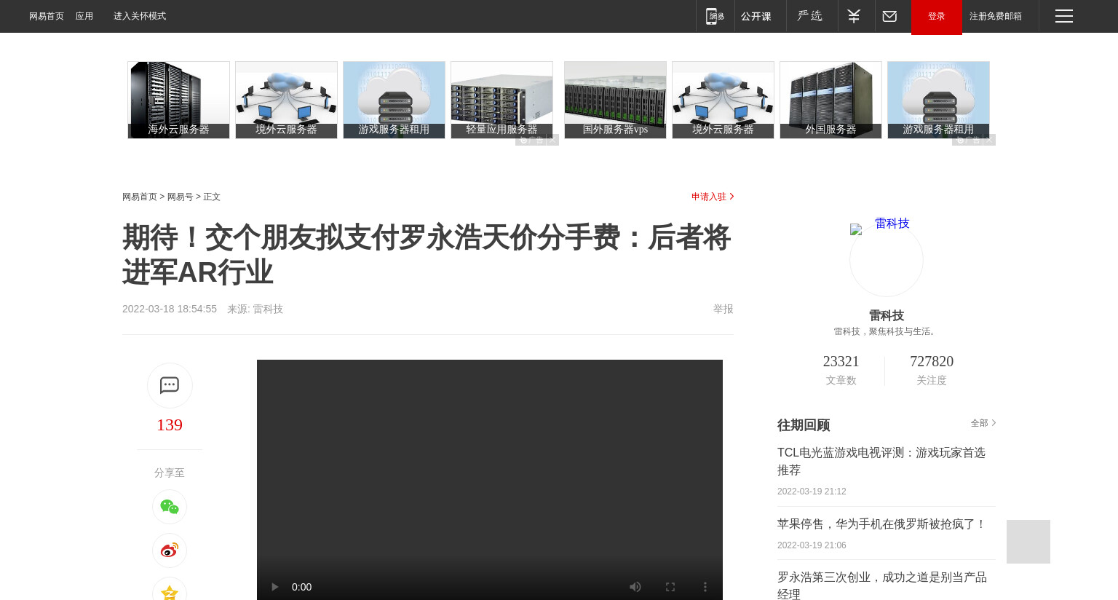Click 727820 follower count

click(932, 361)
